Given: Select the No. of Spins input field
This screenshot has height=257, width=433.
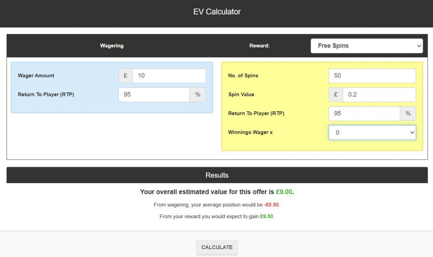Looking at the screenshot, I should coord(372,76).
